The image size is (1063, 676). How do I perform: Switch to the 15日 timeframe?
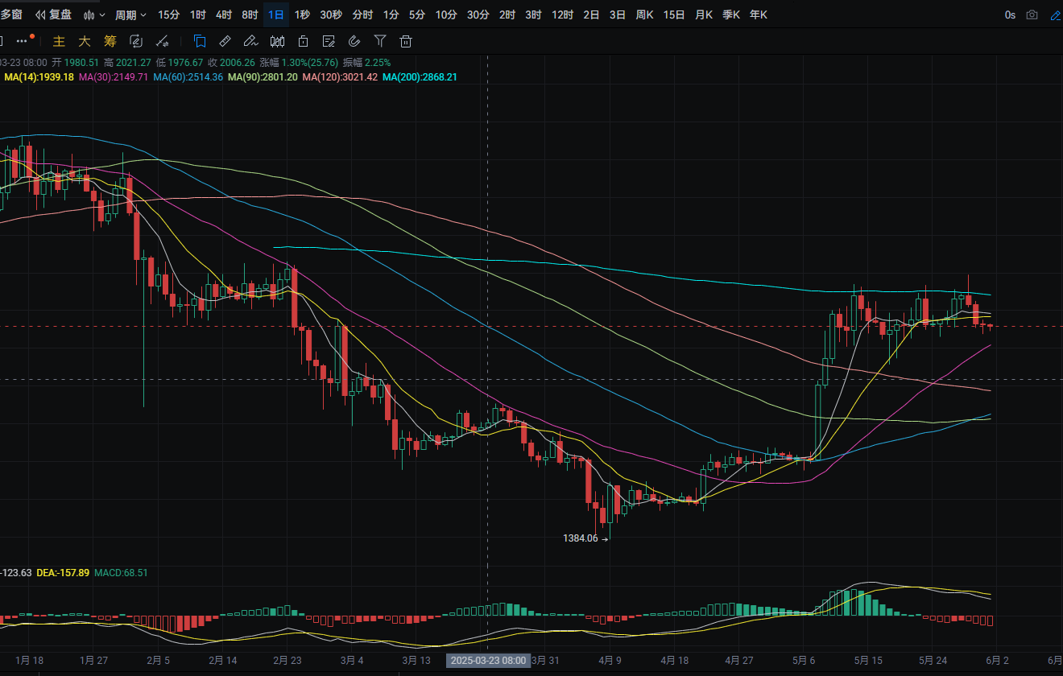tap(674, 14)
